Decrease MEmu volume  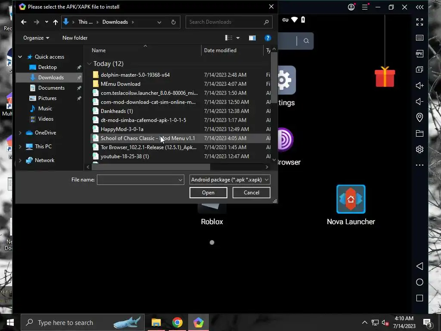419,101
